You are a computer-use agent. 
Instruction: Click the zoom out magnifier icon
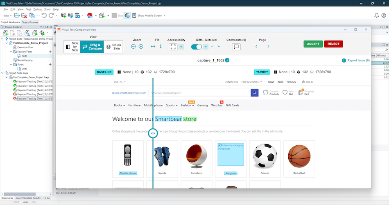tap(133, 47)
